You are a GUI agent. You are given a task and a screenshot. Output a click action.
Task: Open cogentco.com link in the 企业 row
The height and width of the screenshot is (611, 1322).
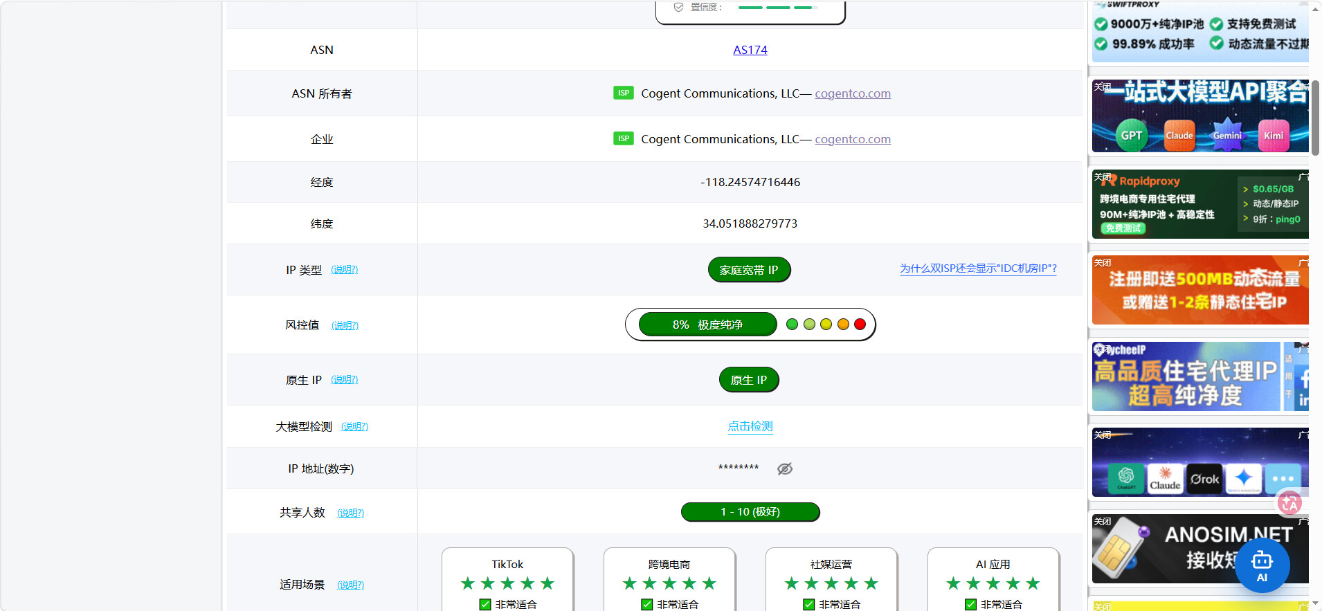(x=853, y=139)
